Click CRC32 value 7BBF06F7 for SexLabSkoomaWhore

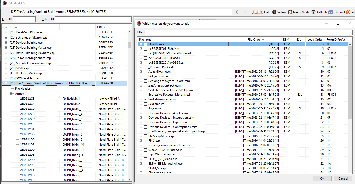tap(106, 63)
